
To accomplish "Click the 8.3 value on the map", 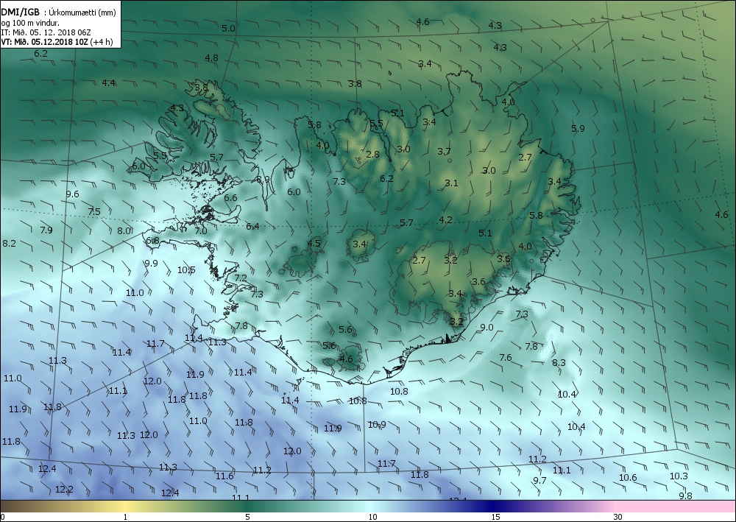I will click(x=559, y=362).
